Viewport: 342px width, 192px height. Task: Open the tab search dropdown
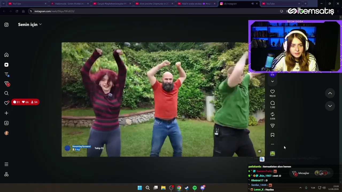tap(3, 4)
